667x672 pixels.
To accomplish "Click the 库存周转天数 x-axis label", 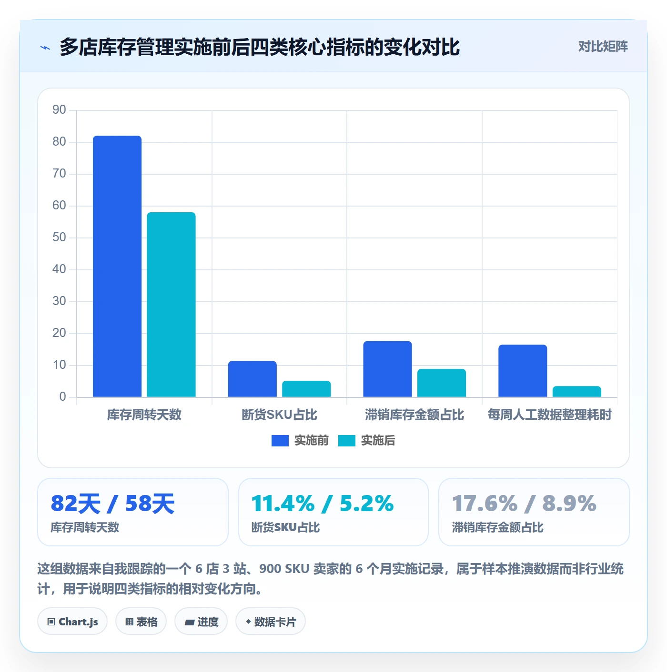I will click(x=144, y=415).
